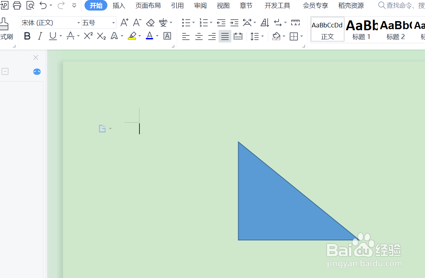The width and height of the screenshot is (425, 278).
Task: Increase paragraph indent
Action: coord(234,23)
